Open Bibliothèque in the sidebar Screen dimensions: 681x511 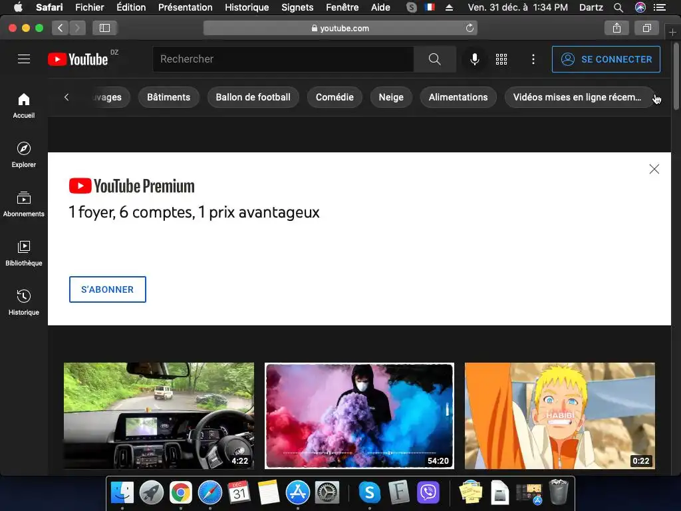[x=24, y=253]
